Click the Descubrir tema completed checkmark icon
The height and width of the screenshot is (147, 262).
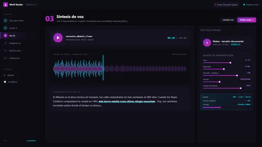(x=5, y=20)
